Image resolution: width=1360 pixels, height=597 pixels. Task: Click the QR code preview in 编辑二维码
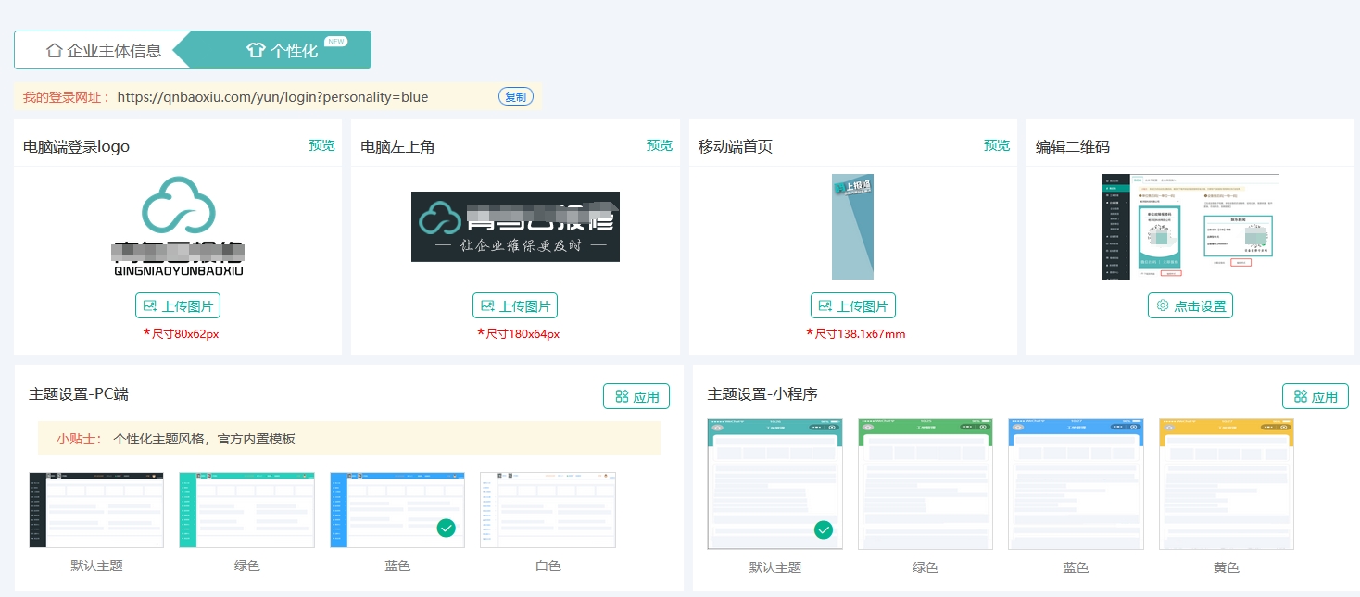pos(1190,227)
